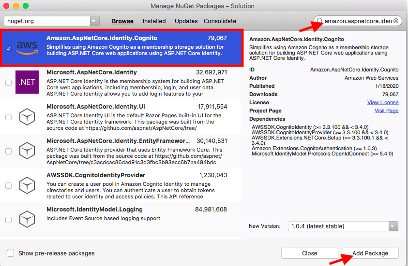The height and width of the screenshot is (266, 408).
Task: Switch to the Updates tab
Action: point(186,21)
